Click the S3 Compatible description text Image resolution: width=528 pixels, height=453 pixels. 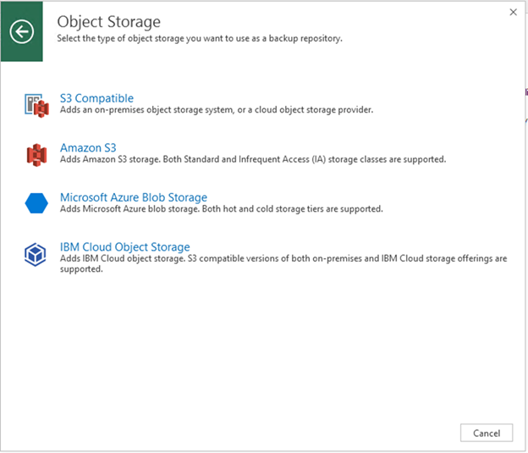(x=216, y=110)
